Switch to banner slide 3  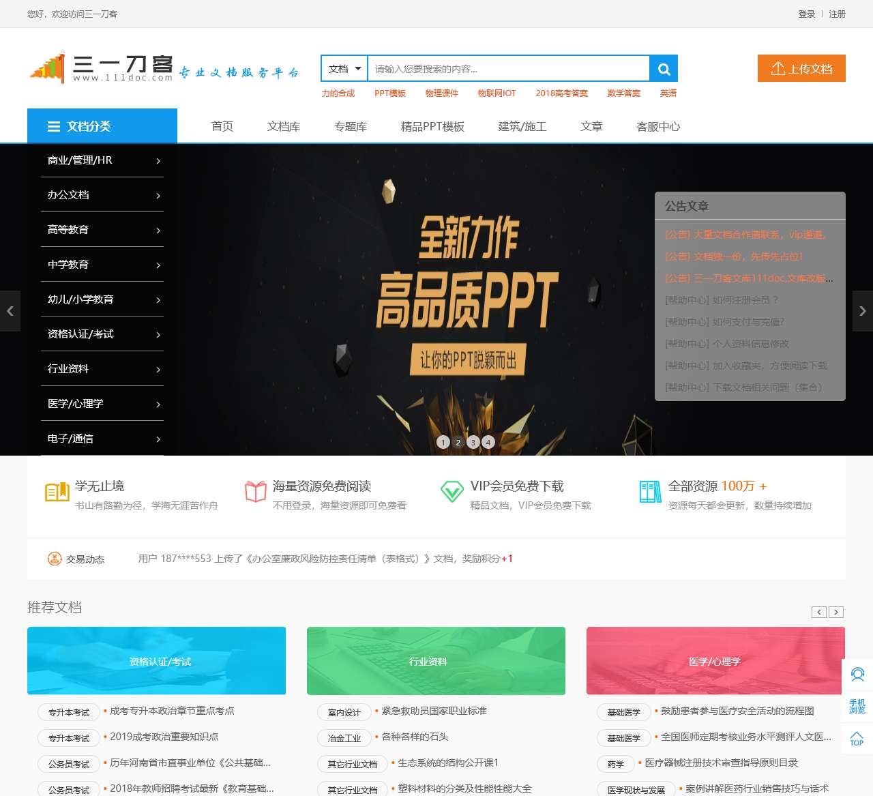[x=473, y=442]
